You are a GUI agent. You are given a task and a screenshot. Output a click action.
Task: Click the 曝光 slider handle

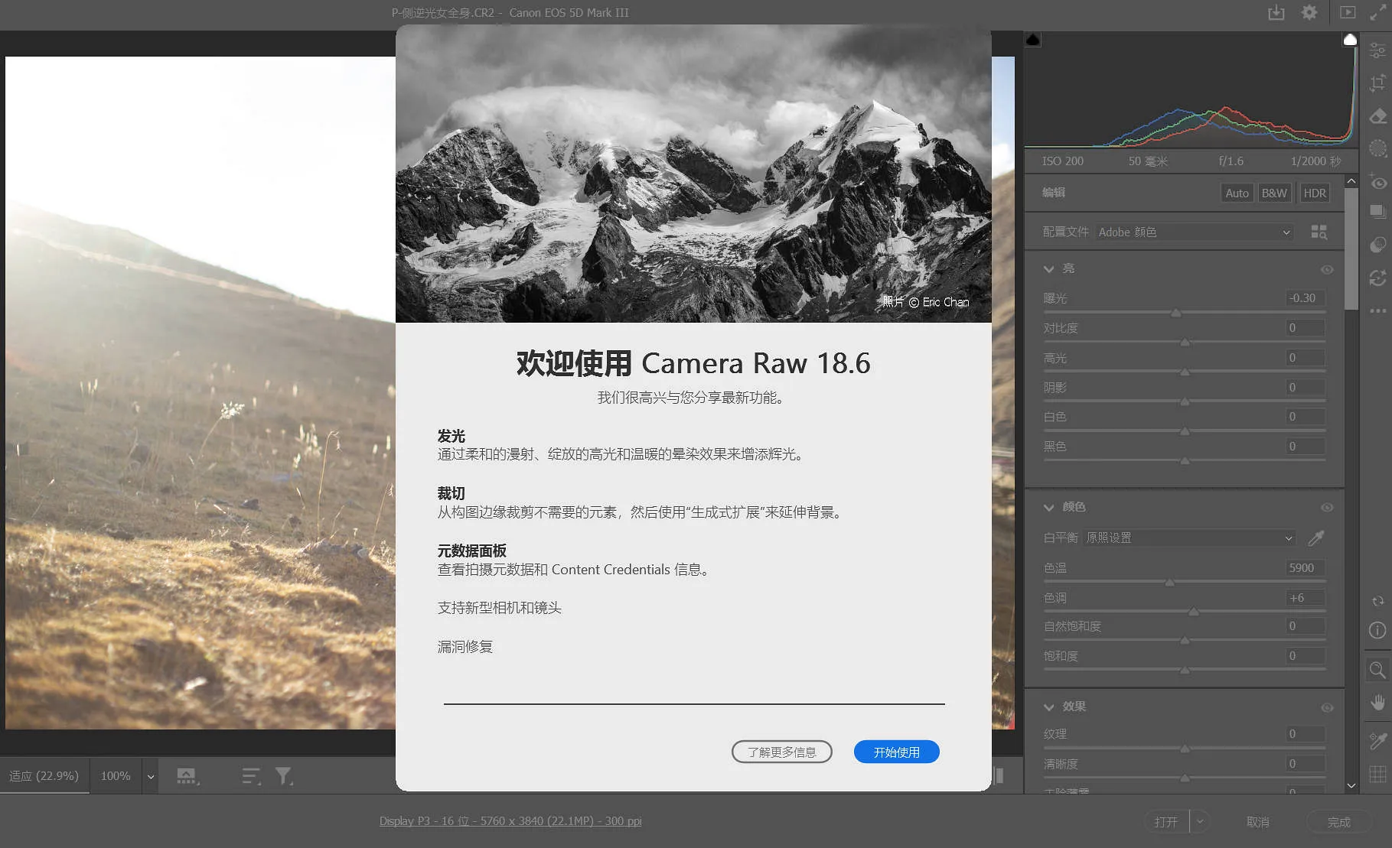[1176, 313]
